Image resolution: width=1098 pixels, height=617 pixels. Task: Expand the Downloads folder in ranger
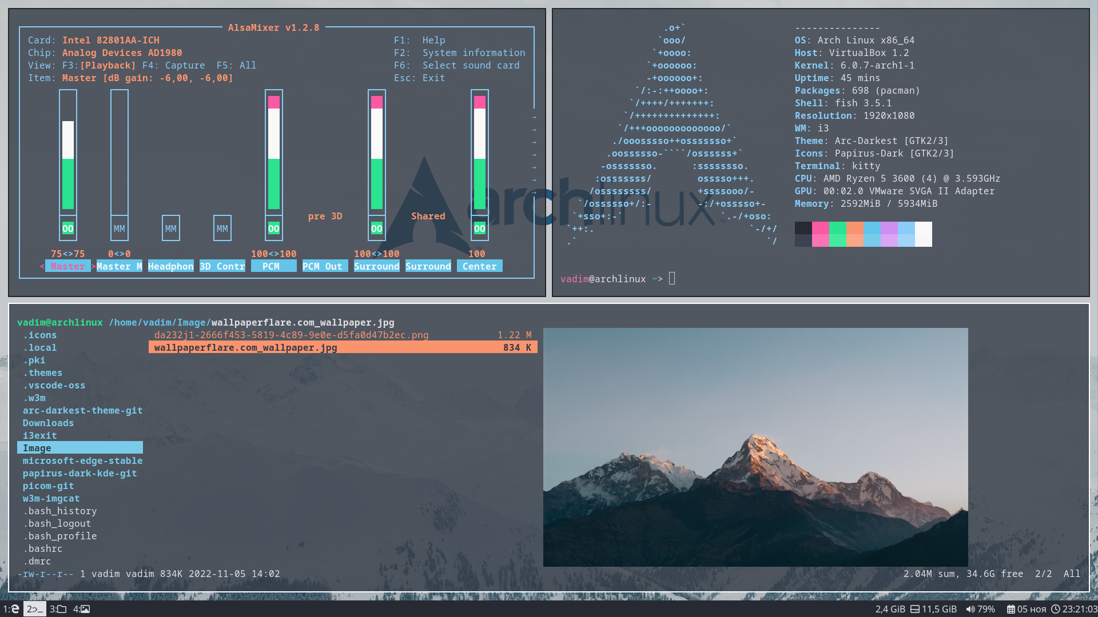[48, 423]
